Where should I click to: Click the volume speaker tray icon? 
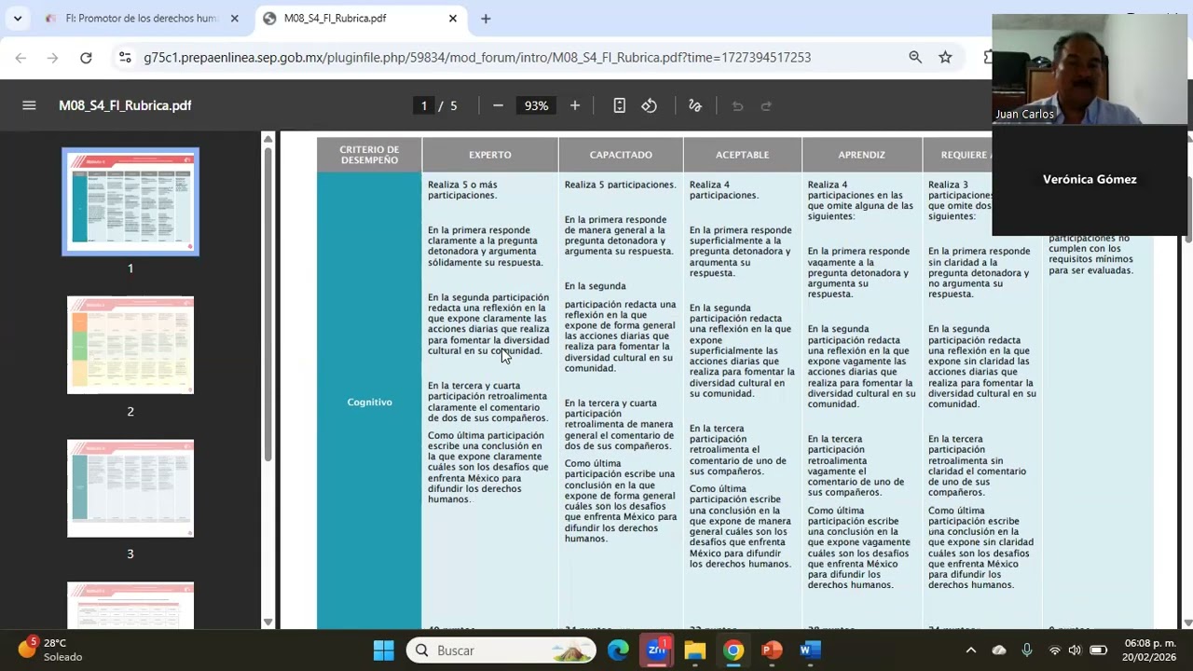pos(1075,650)
